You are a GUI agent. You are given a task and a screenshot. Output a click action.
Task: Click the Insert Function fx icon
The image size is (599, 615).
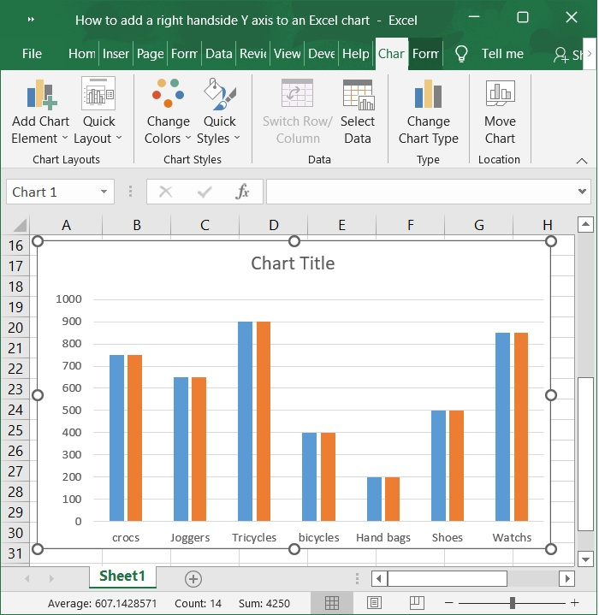tap(242, 192)
